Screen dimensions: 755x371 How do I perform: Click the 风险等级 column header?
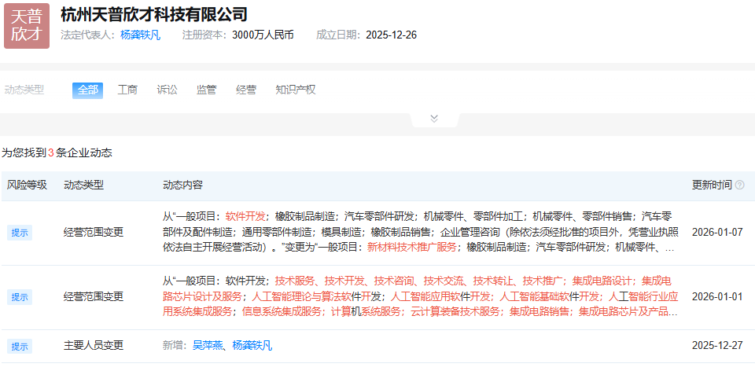[x=27, y=185]
